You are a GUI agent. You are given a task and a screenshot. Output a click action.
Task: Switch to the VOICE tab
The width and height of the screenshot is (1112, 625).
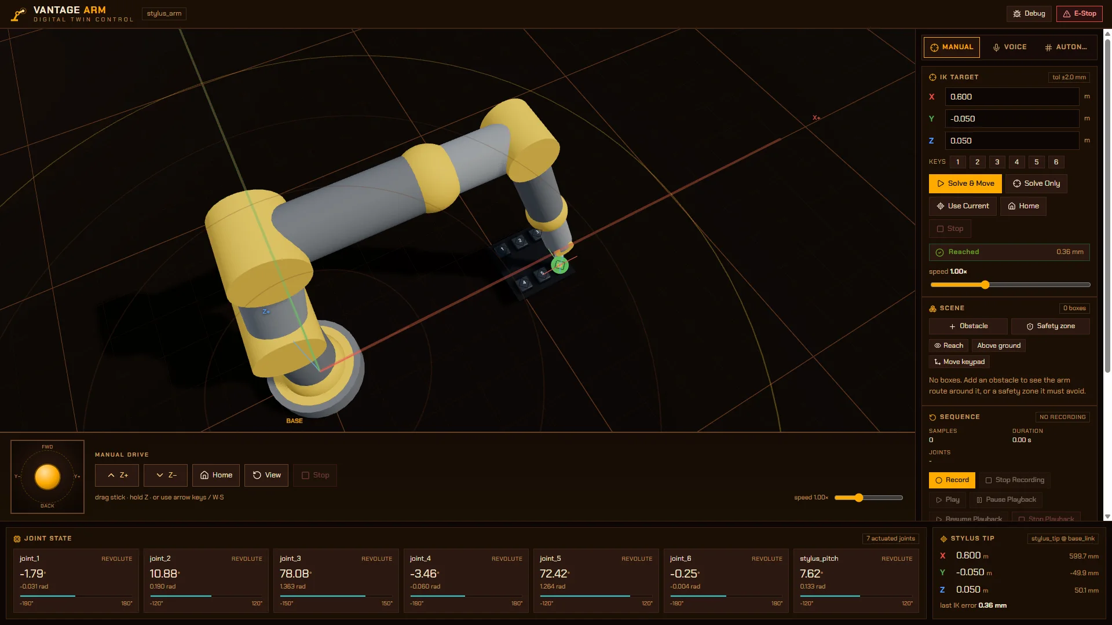[x=1009, y=47]
